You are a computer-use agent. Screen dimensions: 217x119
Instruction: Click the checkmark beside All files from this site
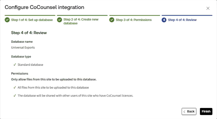pyautogui.click(x=14, y=87)
